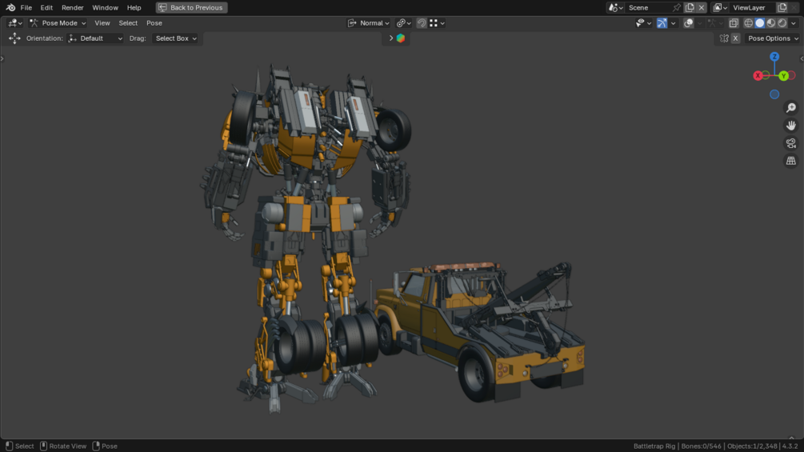Switch to wireframe shading
Viewport: 804px width, 452px height.
click(x=749, y=23)
